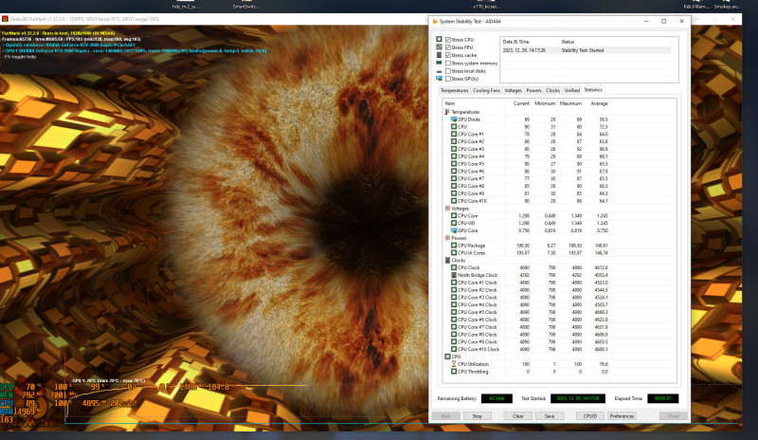Select the 'Stability Test: Started' log entry

coord(586,50)
